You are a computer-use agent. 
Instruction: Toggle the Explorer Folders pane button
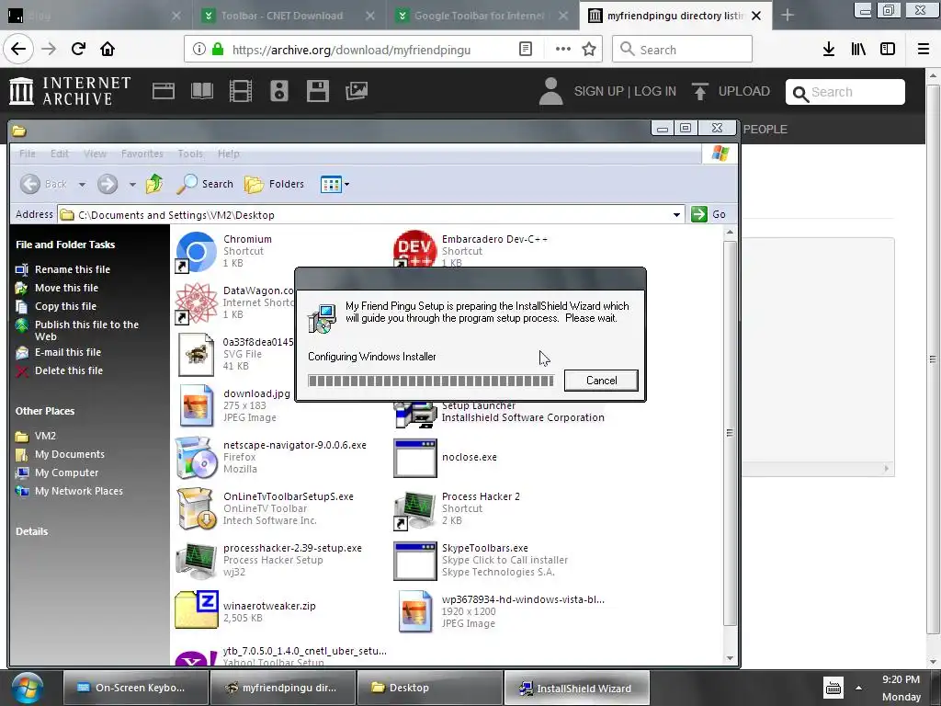[274, 184]
